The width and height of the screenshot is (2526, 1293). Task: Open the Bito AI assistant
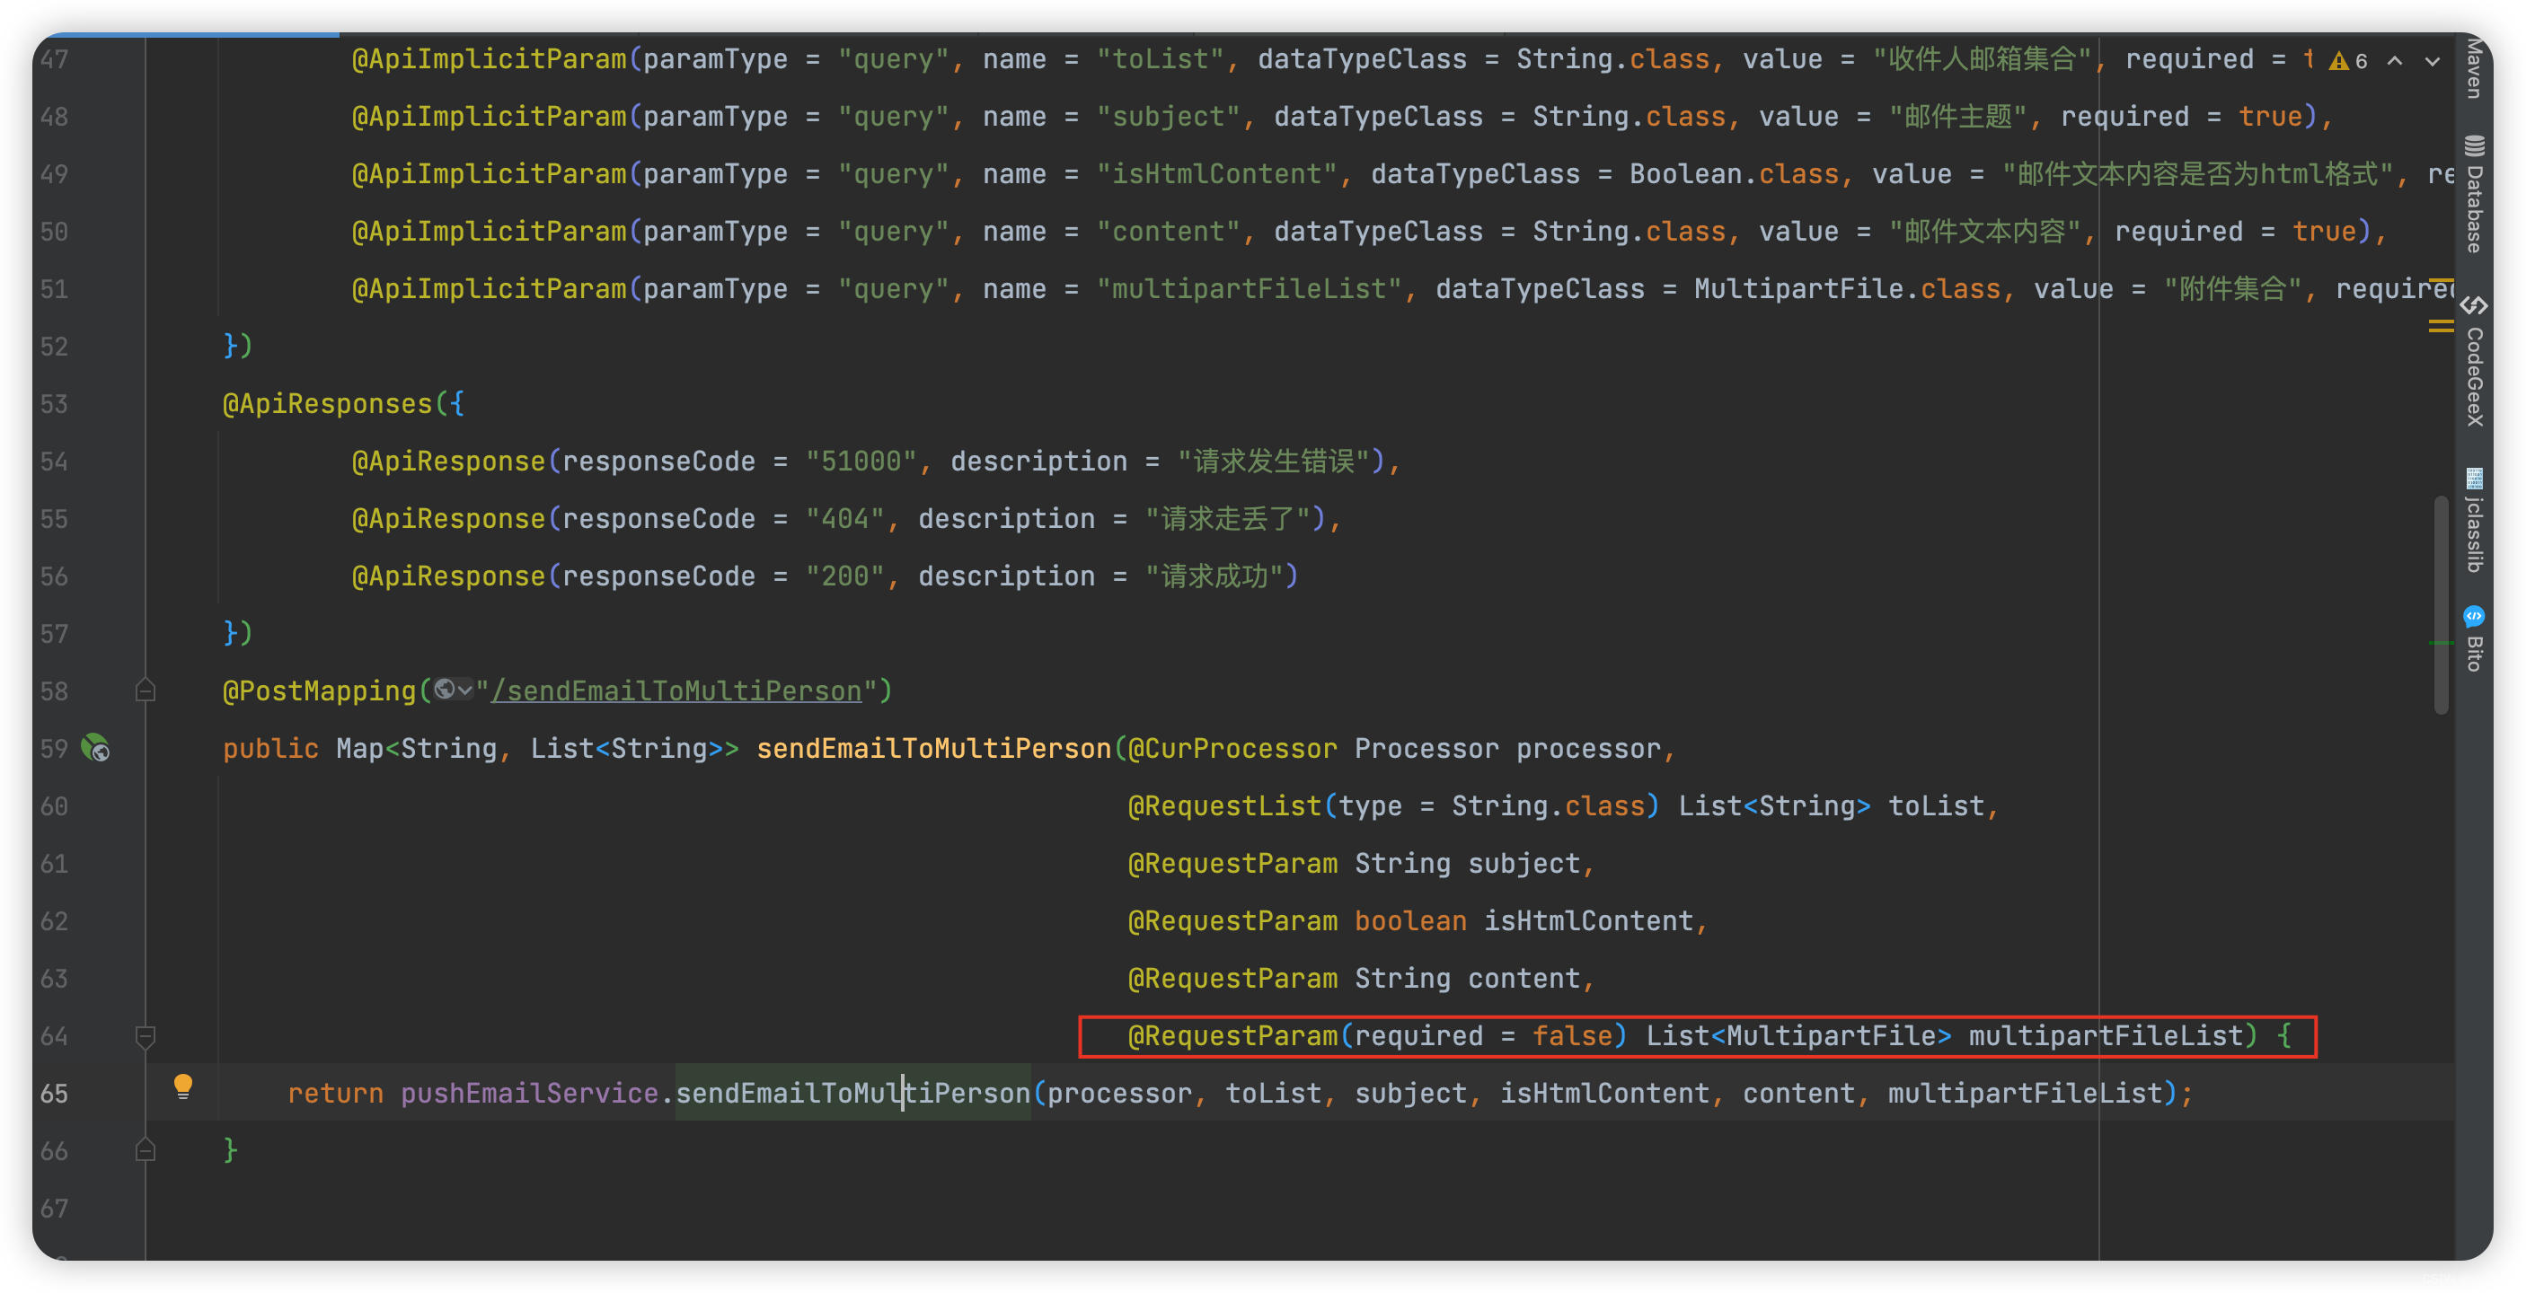coord(2474,632)
